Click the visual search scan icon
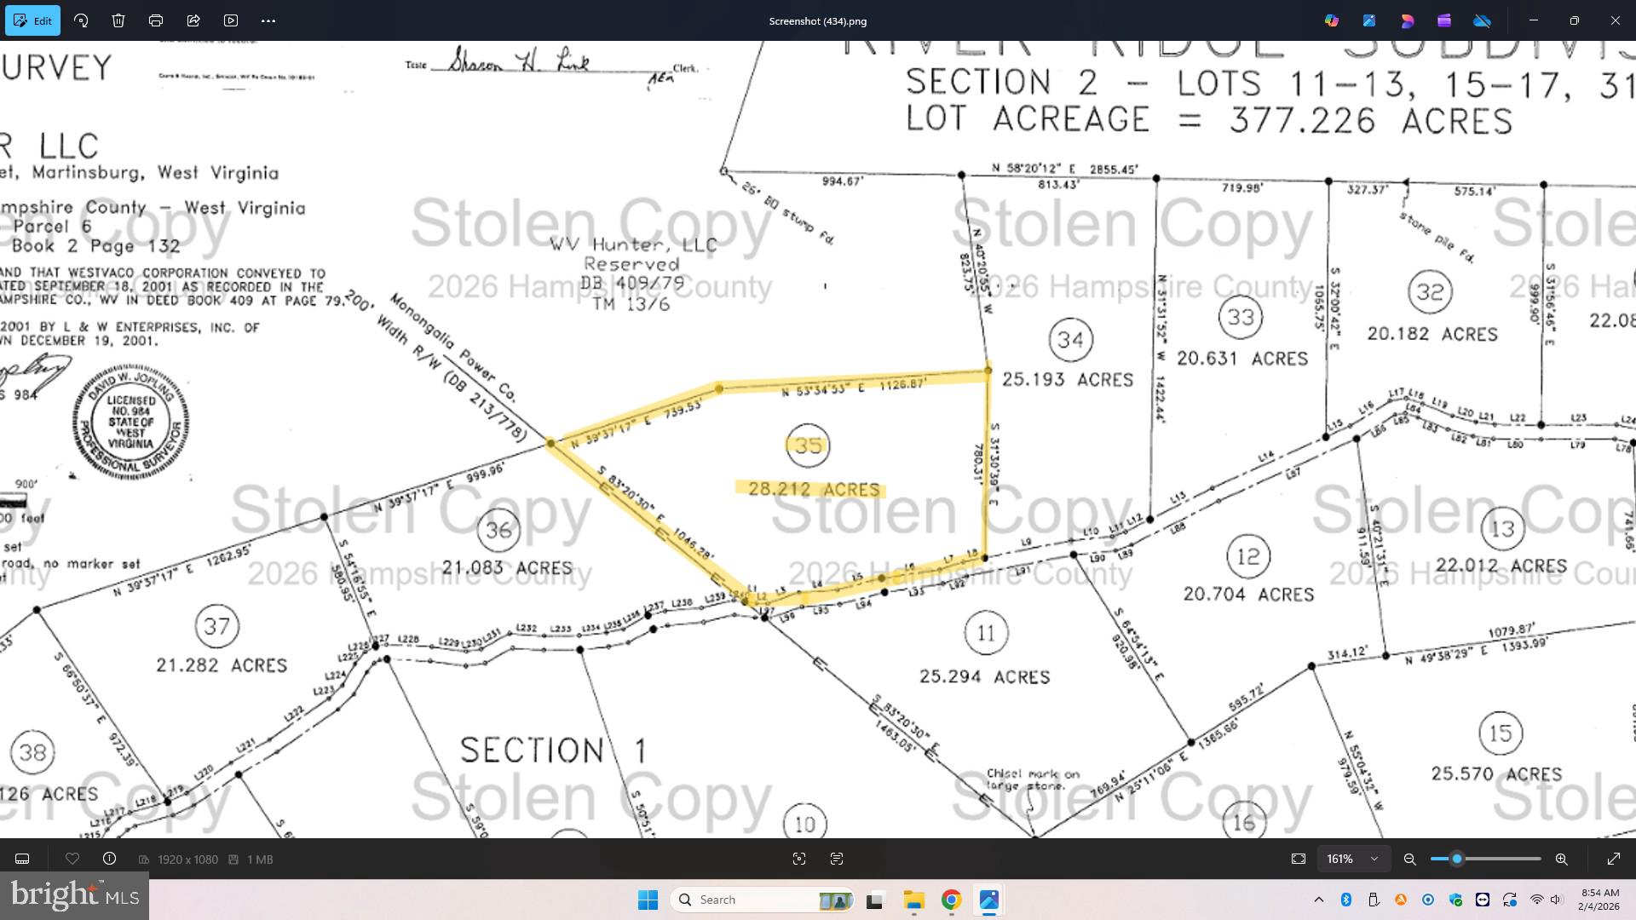1636x920 pixels. click(x=799, y=859)
